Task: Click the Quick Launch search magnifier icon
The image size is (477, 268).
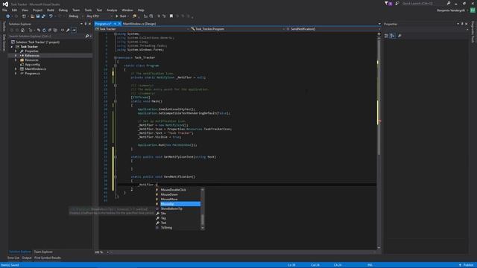Action: (449, 3)
